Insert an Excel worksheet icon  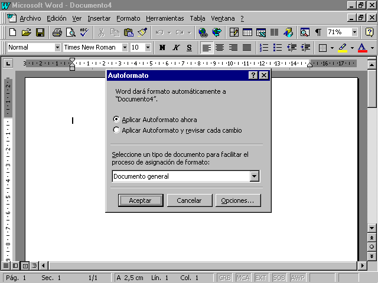tap(261, 32)
